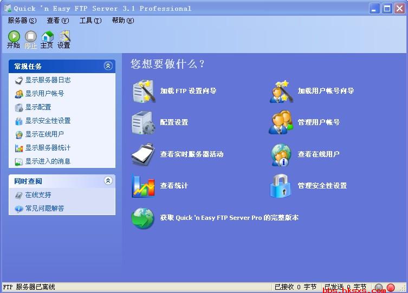Click the 显示服务器日志 notepad icon

click(x=19, y=80)
